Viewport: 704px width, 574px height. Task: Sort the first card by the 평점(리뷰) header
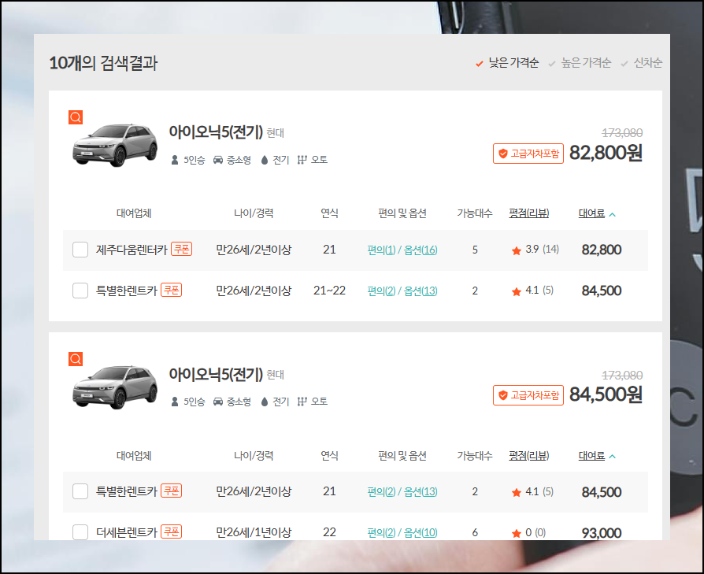pyautogui.click(x=529, y=213)
